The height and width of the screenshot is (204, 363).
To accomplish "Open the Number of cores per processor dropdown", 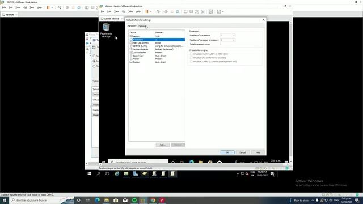I will [227, 40].
